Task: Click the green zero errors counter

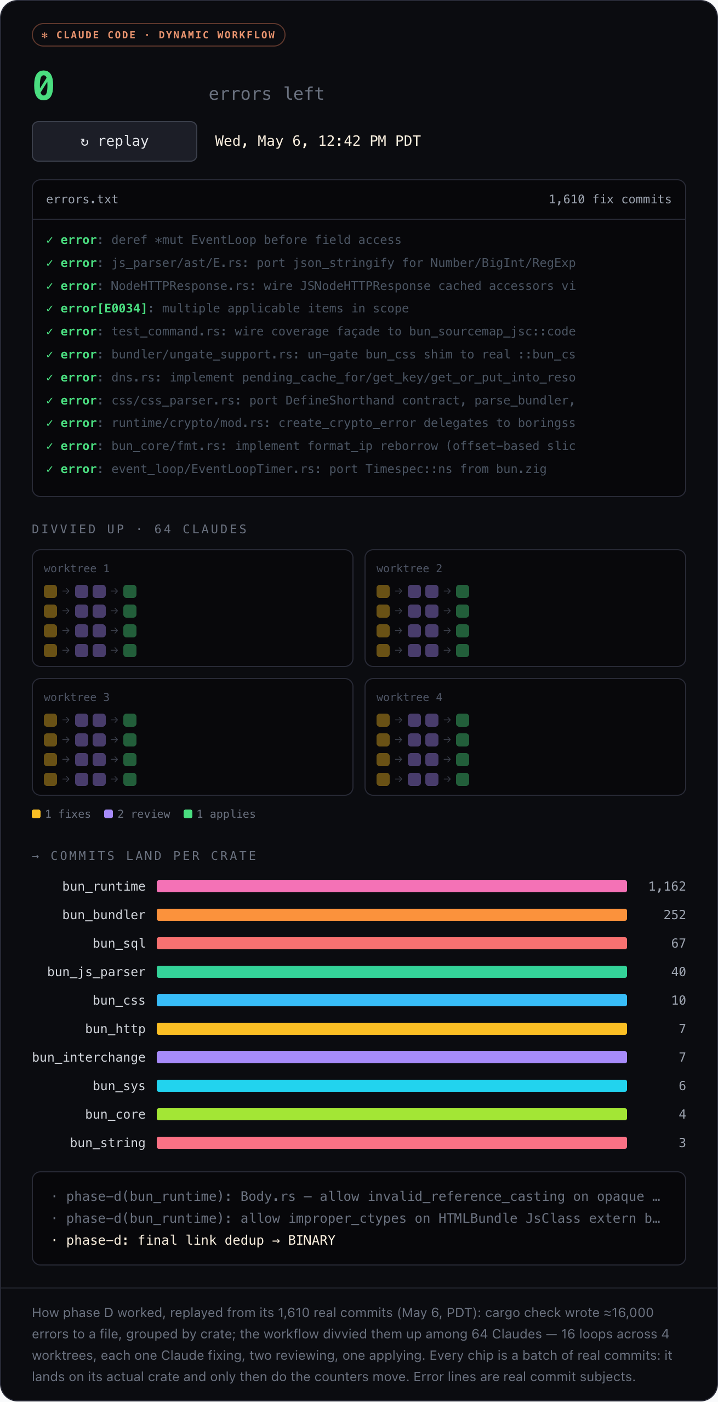Action: [44, 86]
